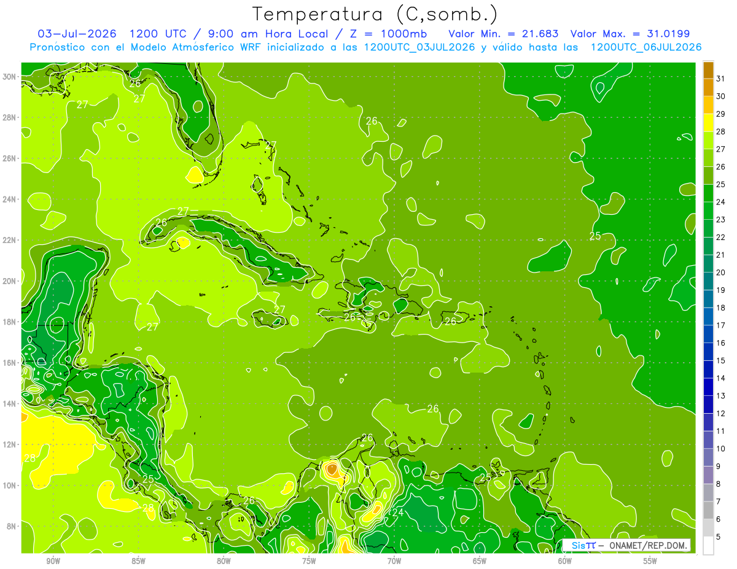Click the "85W" longitude axis label

point(139,562)
